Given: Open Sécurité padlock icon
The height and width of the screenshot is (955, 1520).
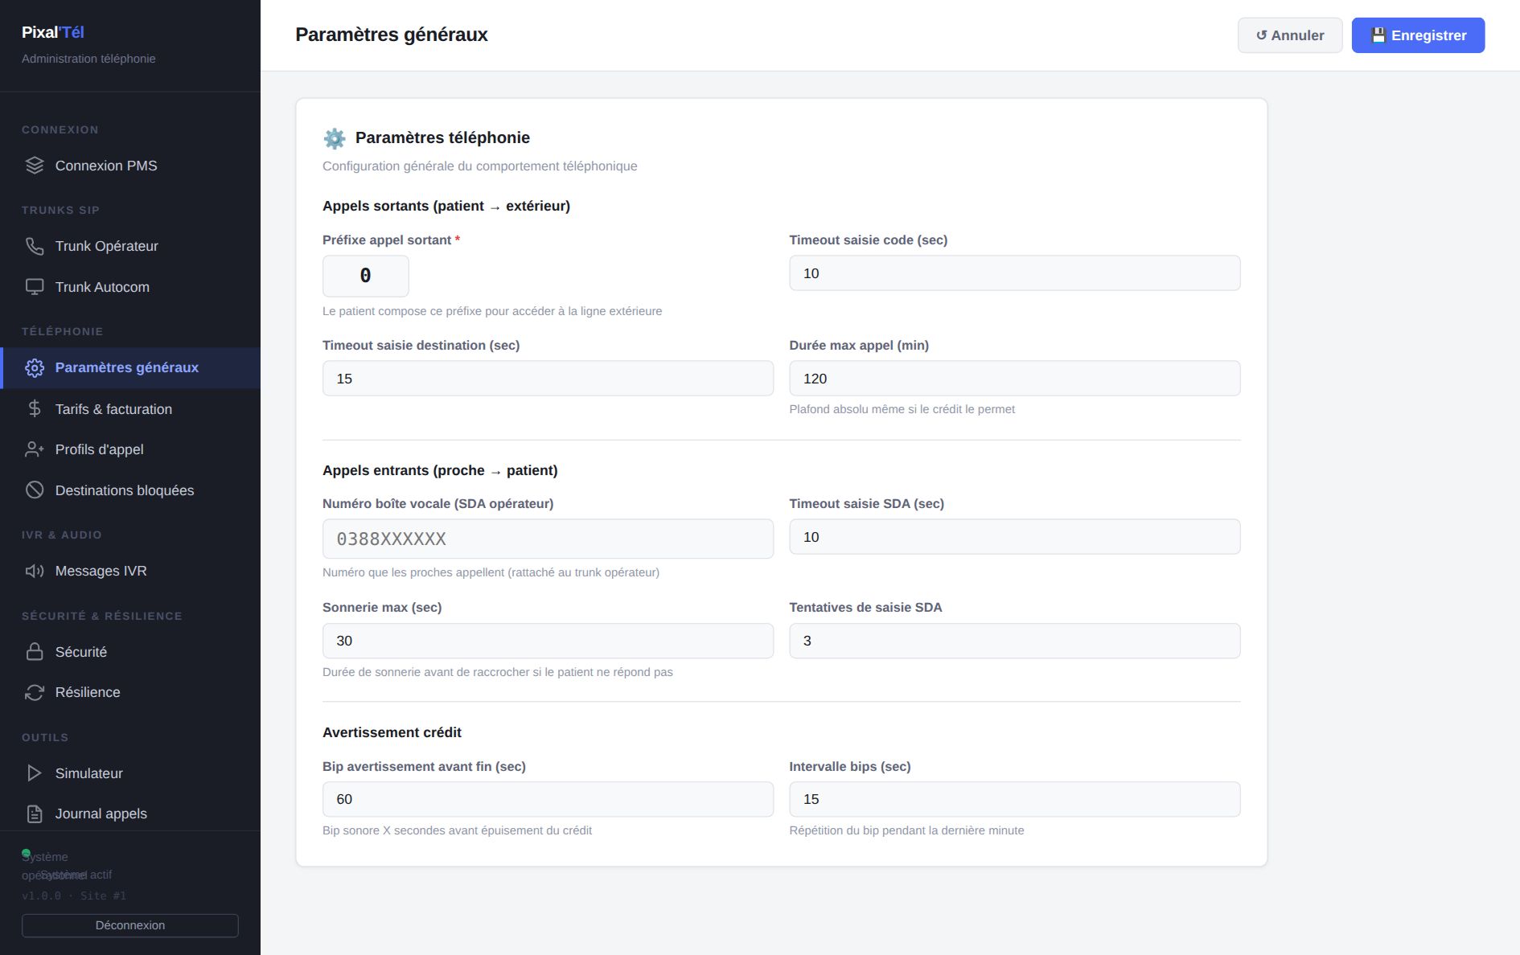Looking at the screenshot, I should point(35,652).
